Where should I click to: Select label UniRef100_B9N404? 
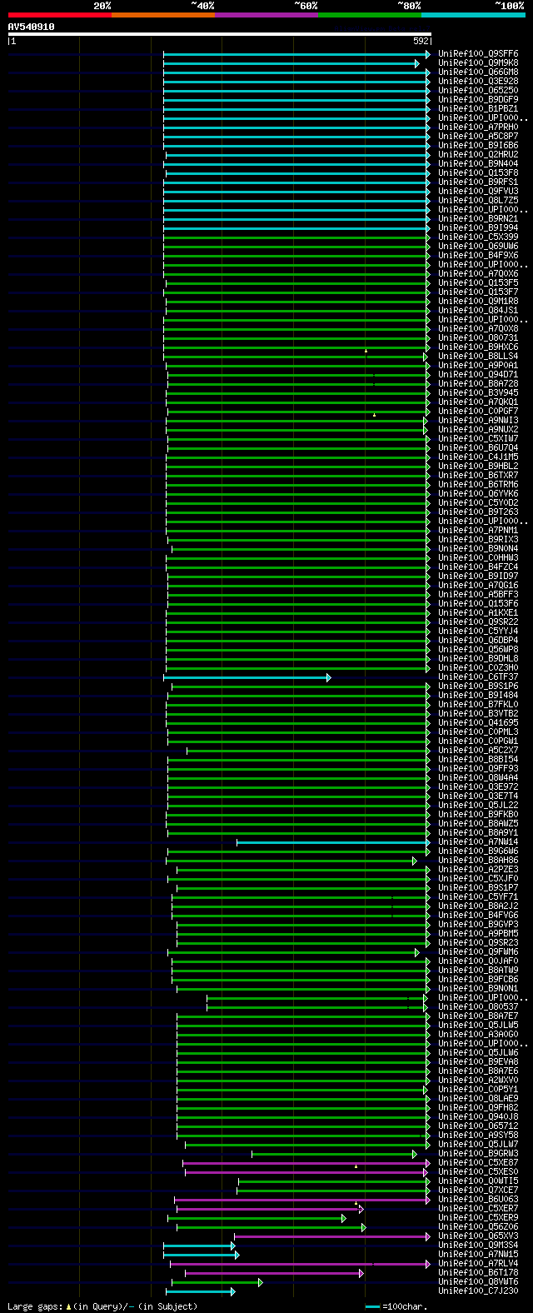tap(477, 164)
